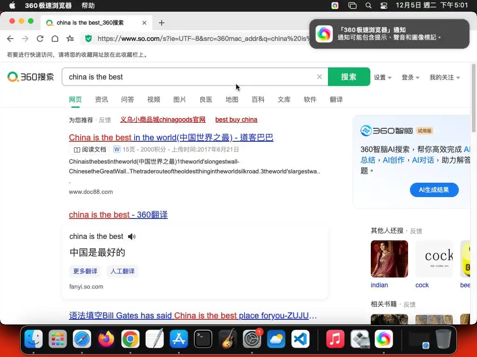Open Boot Camp Assistant in the dock

click(x=359, y=339)
